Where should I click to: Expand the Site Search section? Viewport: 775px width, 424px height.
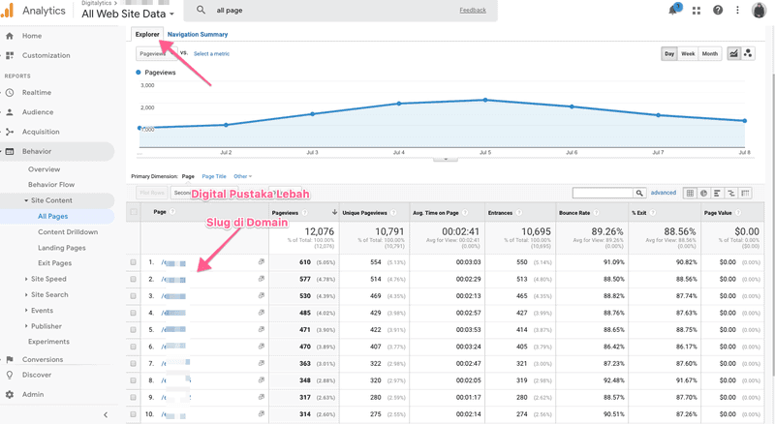click(x=26, y=294)
